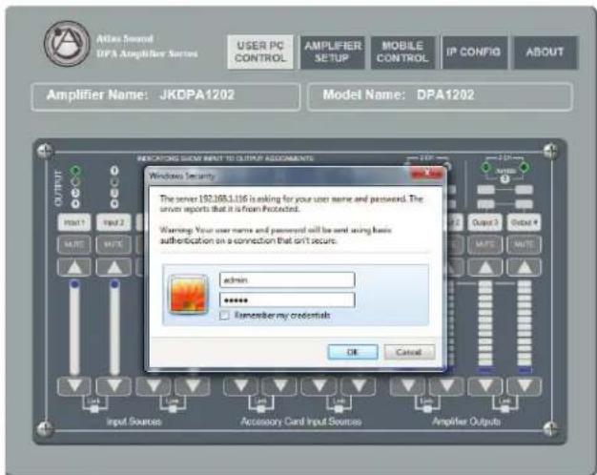
Task: Click the Input 2 volume slider handle
Action: (x=114, y=284)
